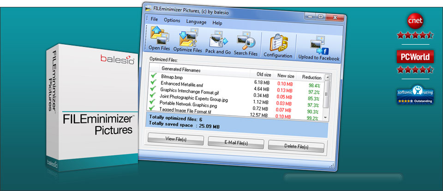Viewport: 443px width, 191px height.
Task: Click the green checkmark beside Bitmap.bmp
Action: [154, 75]
